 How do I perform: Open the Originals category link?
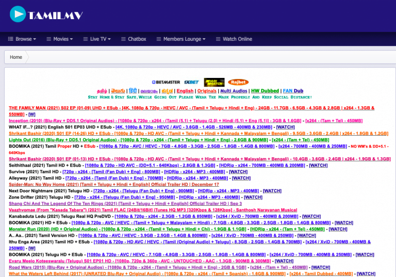(207, 91)
